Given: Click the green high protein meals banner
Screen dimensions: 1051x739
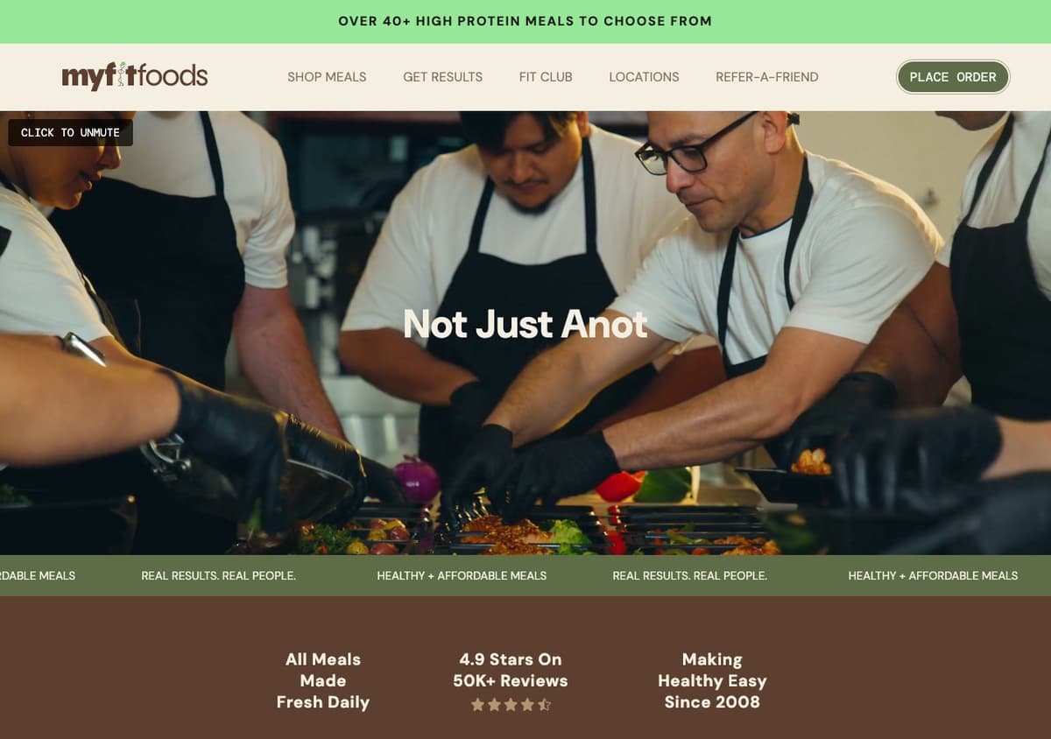Looking at the screenshot, I should click(x=525, y=21).
